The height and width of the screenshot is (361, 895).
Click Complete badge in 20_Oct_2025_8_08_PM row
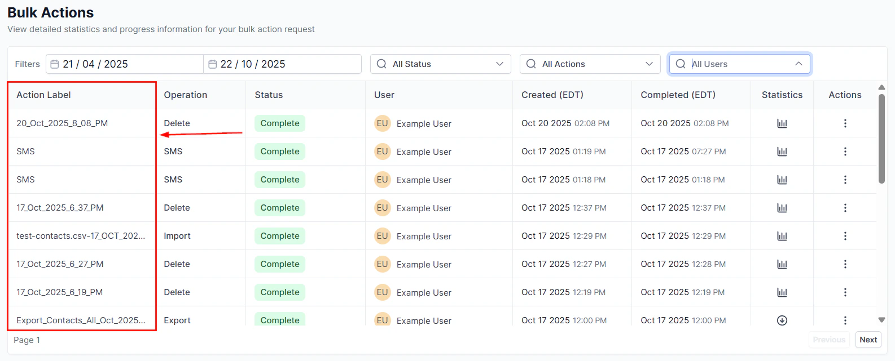(280, 123)
